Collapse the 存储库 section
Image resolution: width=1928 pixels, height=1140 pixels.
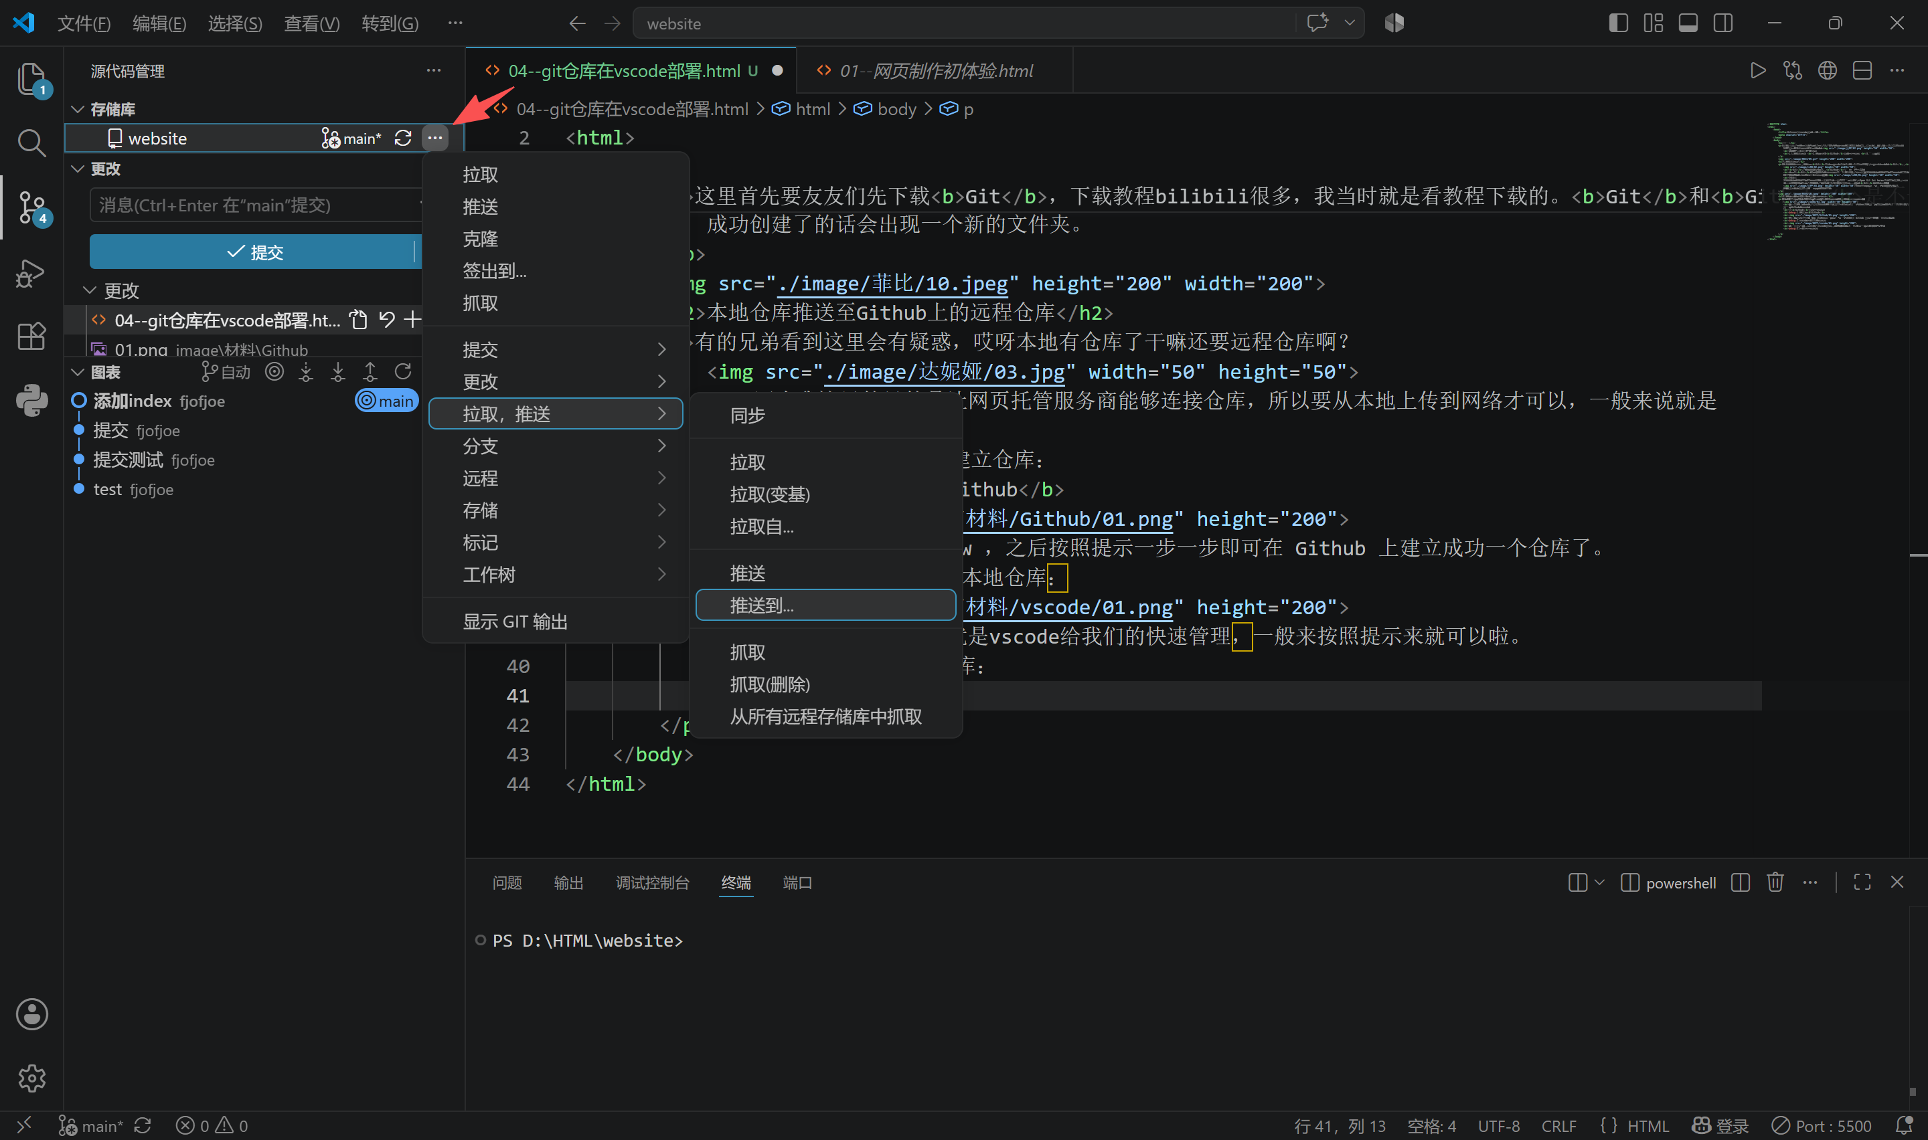tap(78, 109)
